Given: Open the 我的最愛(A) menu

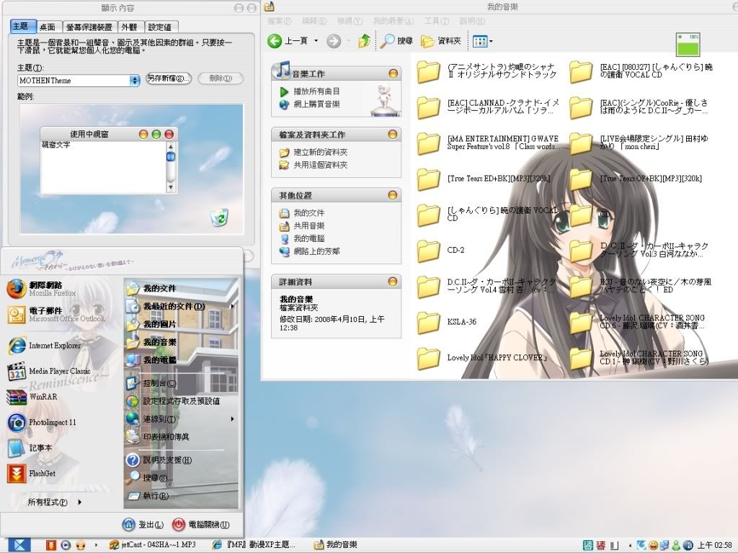Looking at the screenshot, I should point(394,21).
